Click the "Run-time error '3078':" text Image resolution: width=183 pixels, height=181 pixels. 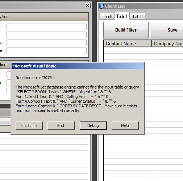pos(35,78)
